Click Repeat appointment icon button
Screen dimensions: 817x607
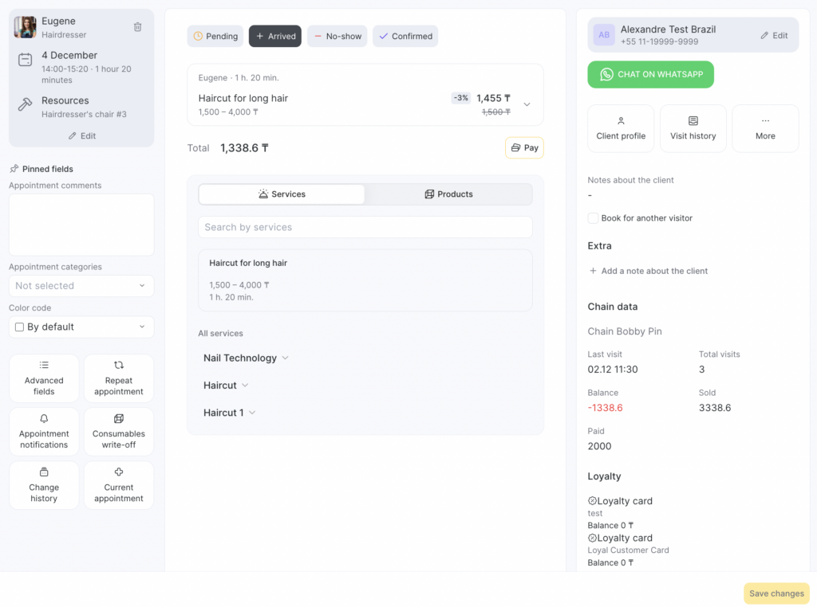[x=119, y=378]
